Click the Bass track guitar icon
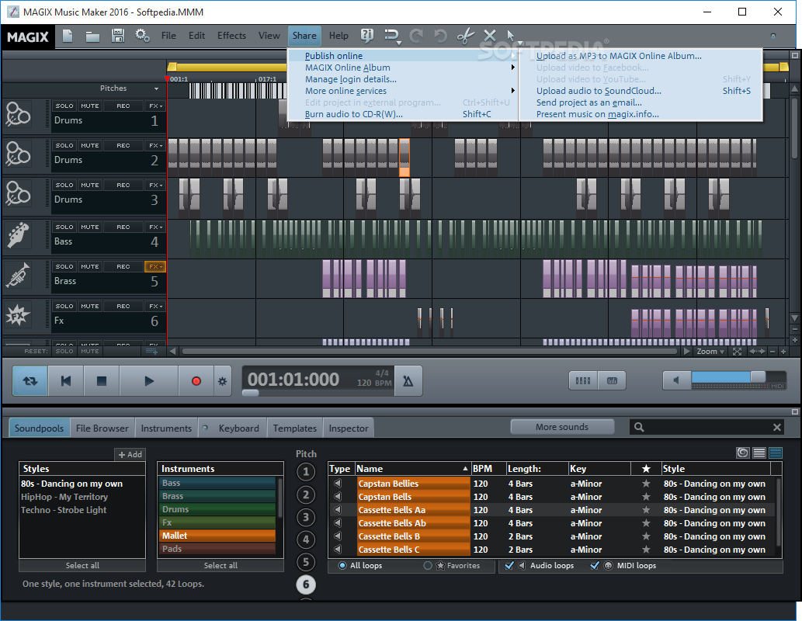 coord(18,235)
